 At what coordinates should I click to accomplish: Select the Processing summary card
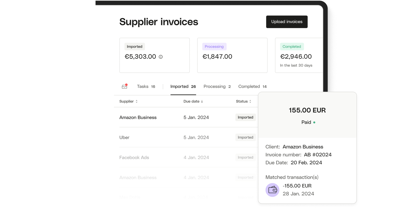pos(232,55)
